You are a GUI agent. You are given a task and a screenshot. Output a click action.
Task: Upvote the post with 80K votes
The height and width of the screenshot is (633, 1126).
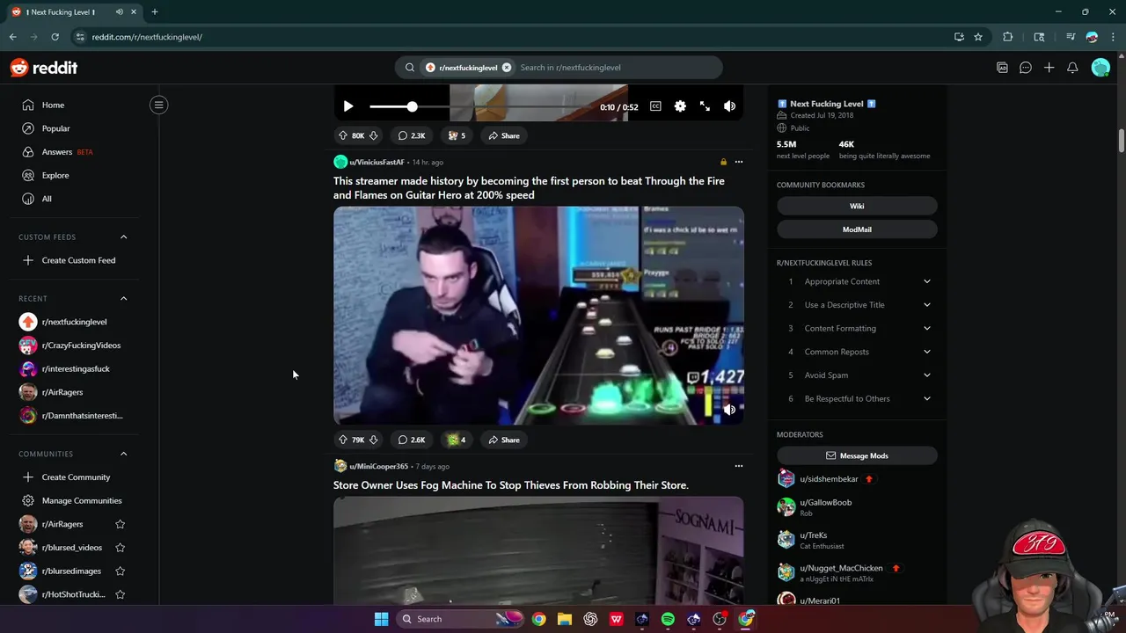tap(342, 135)
